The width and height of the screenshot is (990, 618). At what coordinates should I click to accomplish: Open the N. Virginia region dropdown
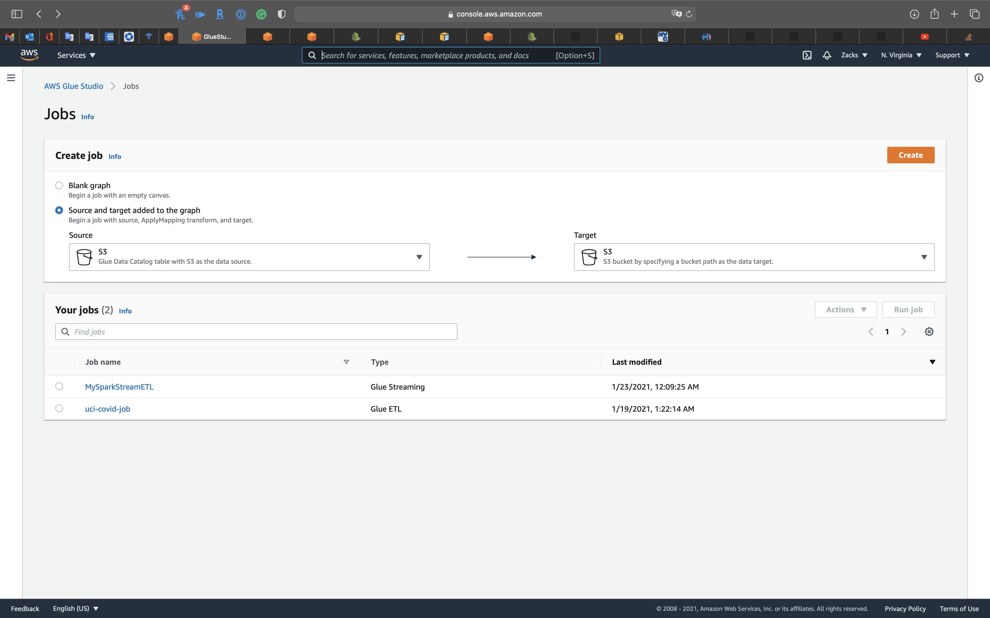click(901, 55)
